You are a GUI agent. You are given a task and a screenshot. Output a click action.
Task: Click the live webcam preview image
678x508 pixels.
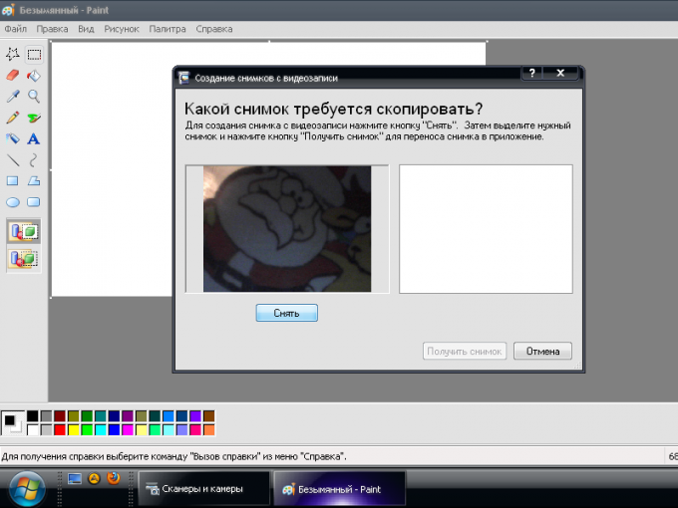pos(287,229)
